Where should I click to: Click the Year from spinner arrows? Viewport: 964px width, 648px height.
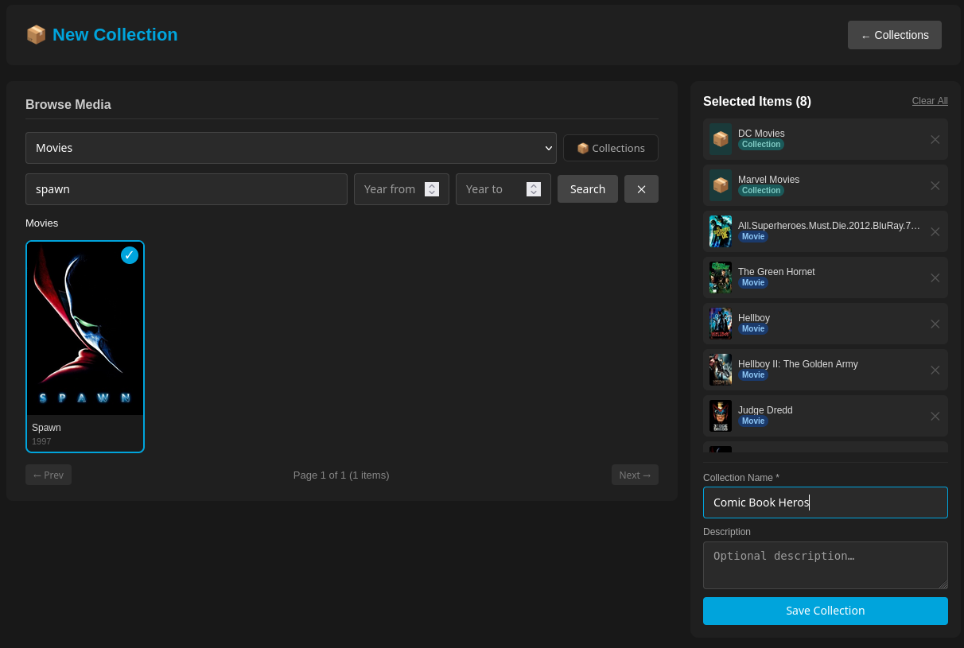pos(432,189)
